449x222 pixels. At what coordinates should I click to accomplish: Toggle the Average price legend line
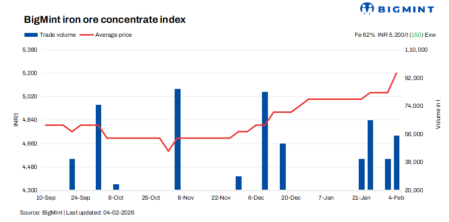[x=86, y=35]
